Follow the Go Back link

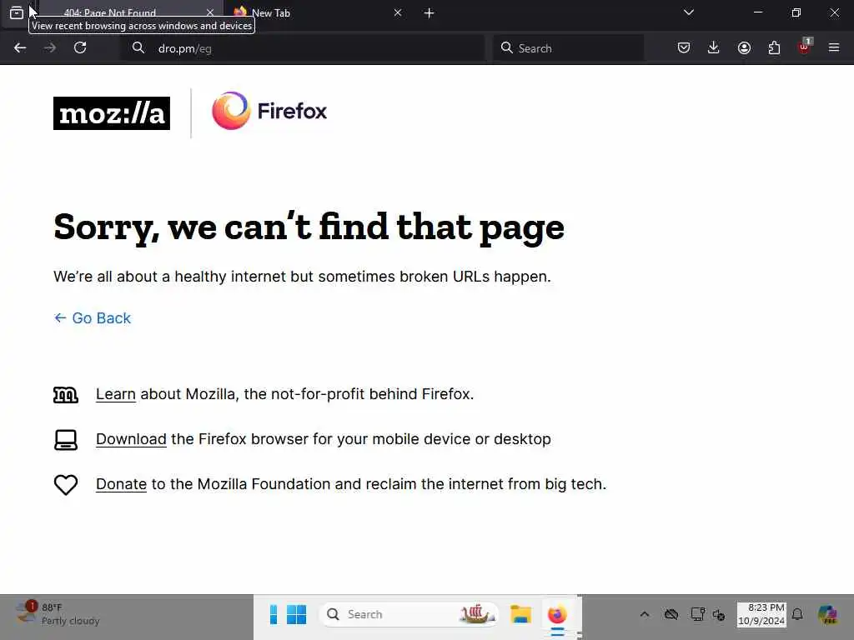point(93,317)
